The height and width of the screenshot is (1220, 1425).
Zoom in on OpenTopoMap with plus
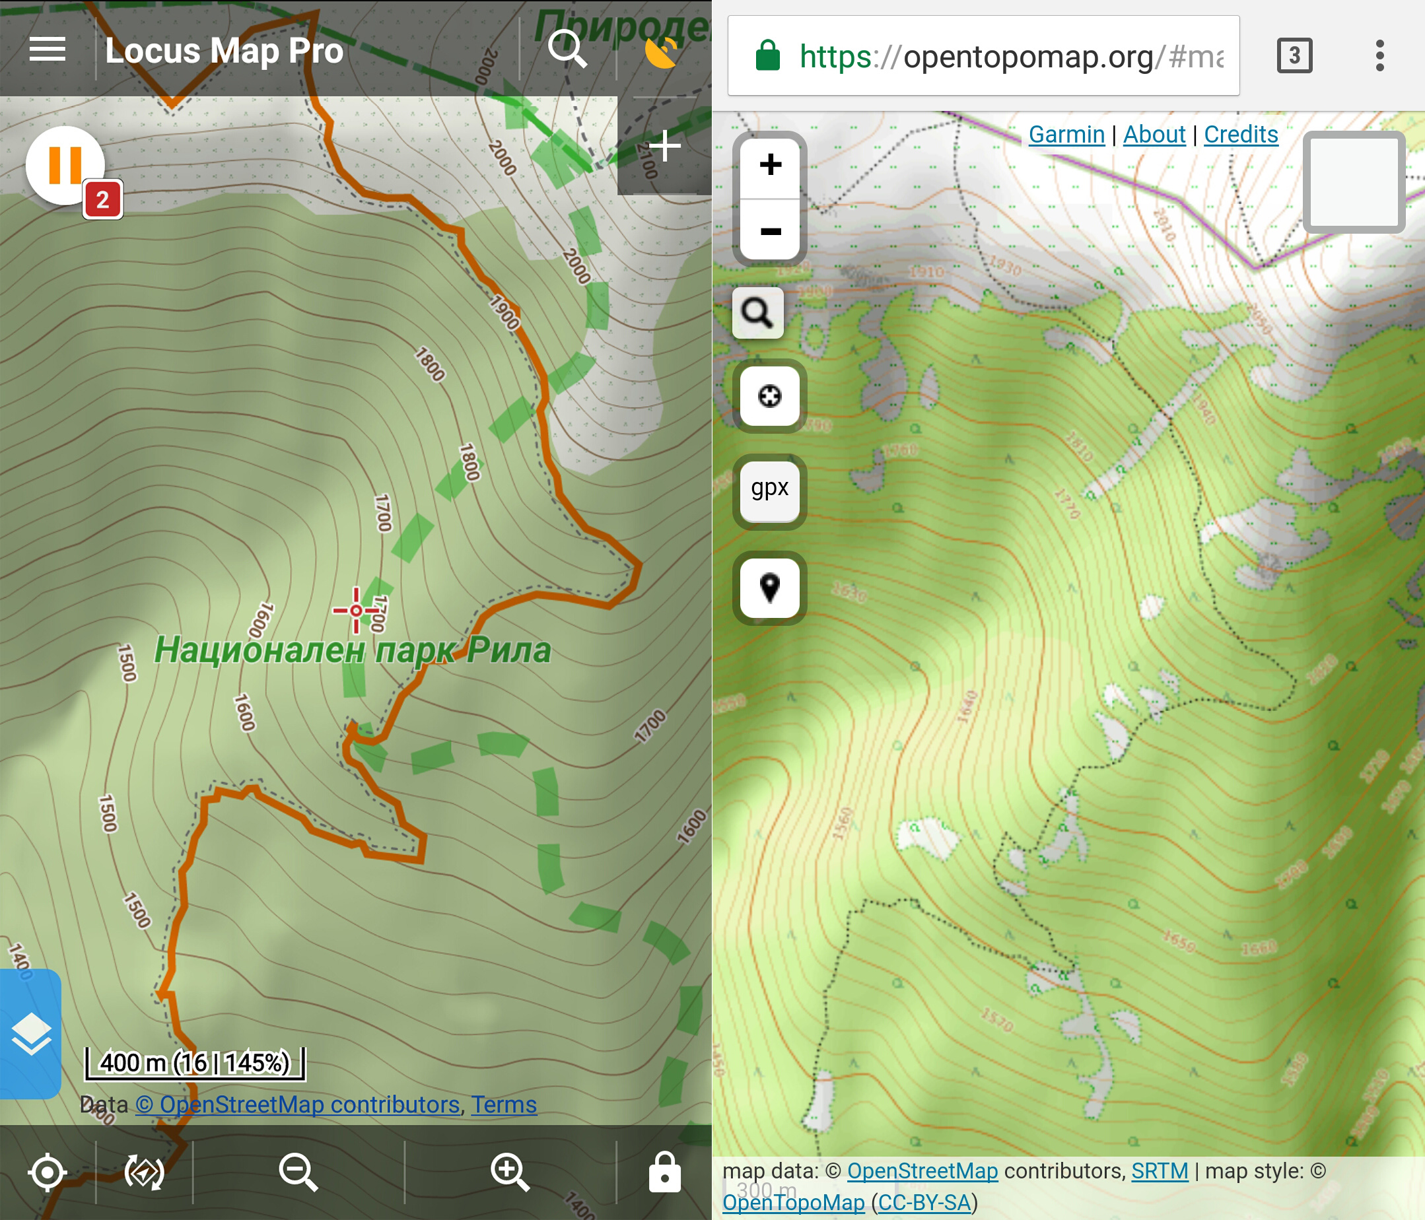point(770,165)
